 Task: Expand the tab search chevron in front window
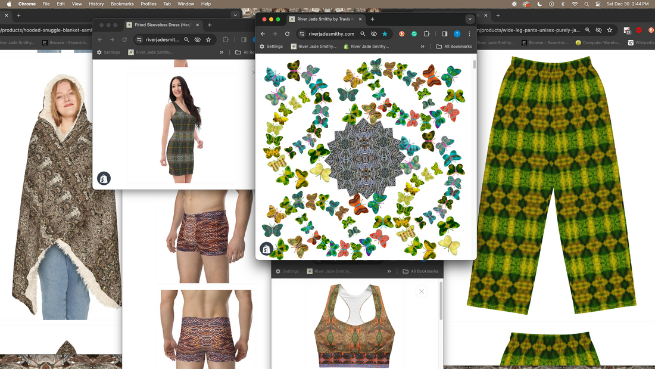click(x=470, y=19)
